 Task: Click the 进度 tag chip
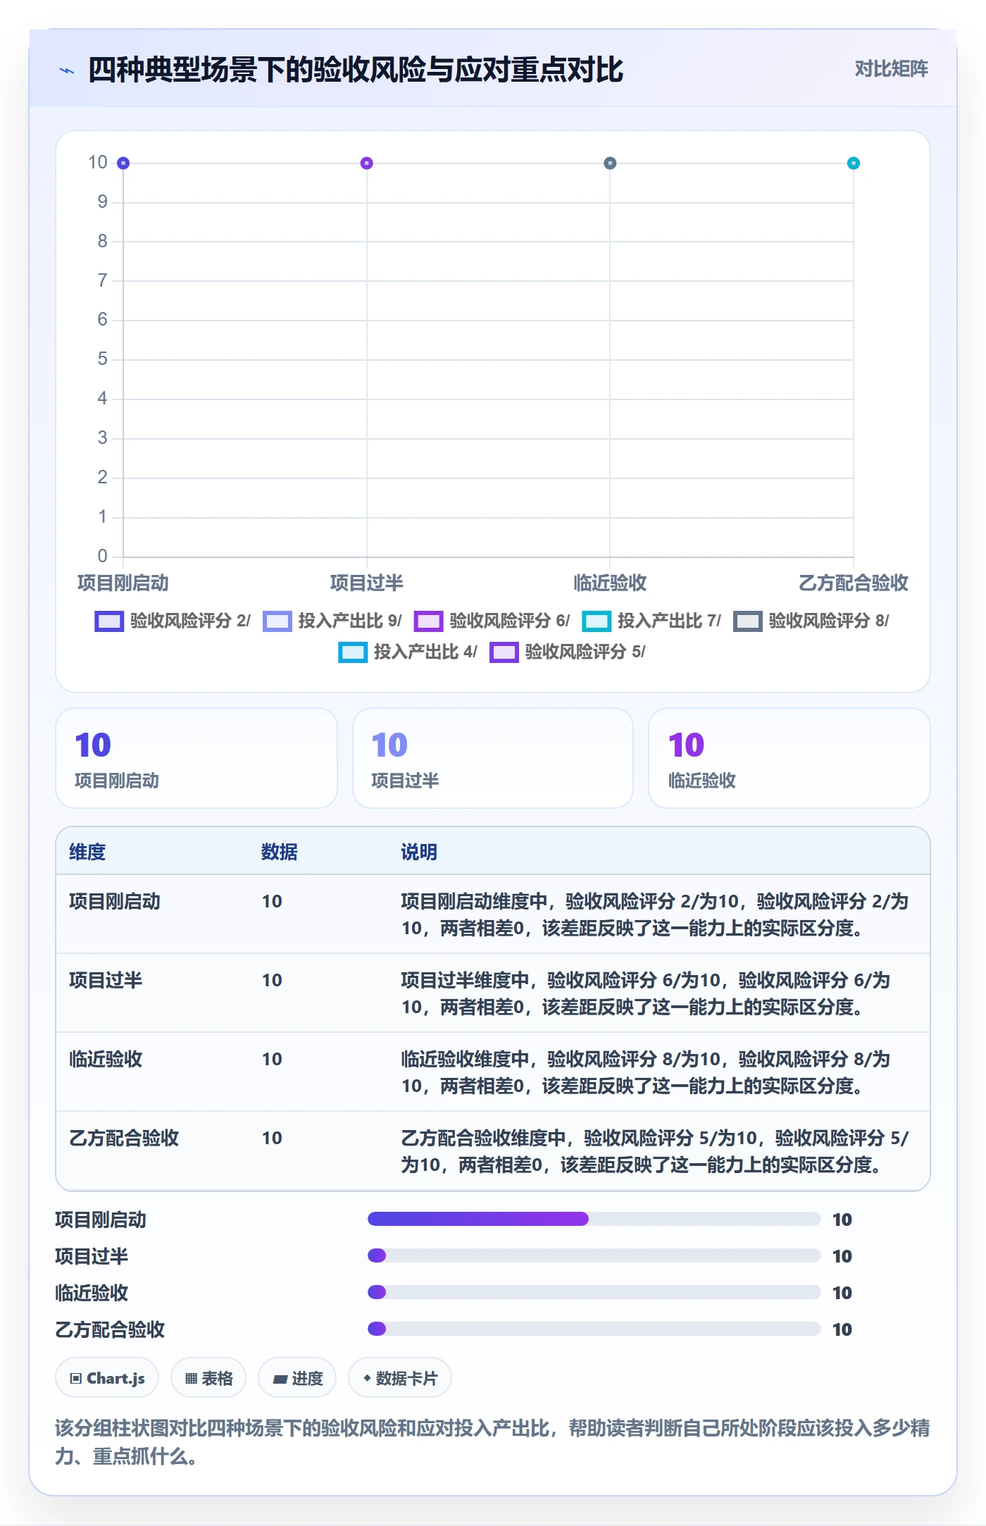(297, 1378)
